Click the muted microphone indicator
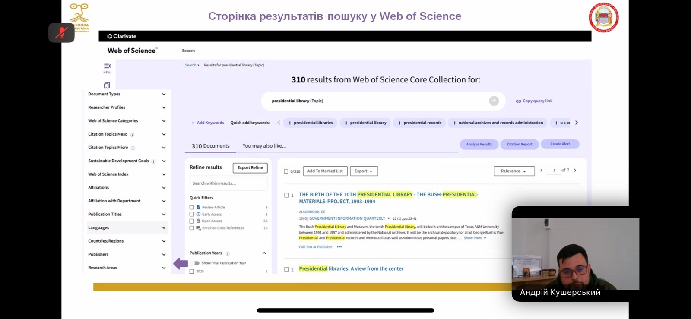Screen dimensions: 691x319 (x=61, y=33)
